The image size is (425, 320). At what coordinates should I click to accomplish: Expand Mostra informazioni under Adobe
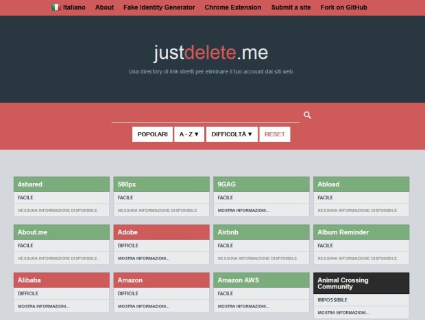pos(143,258)
